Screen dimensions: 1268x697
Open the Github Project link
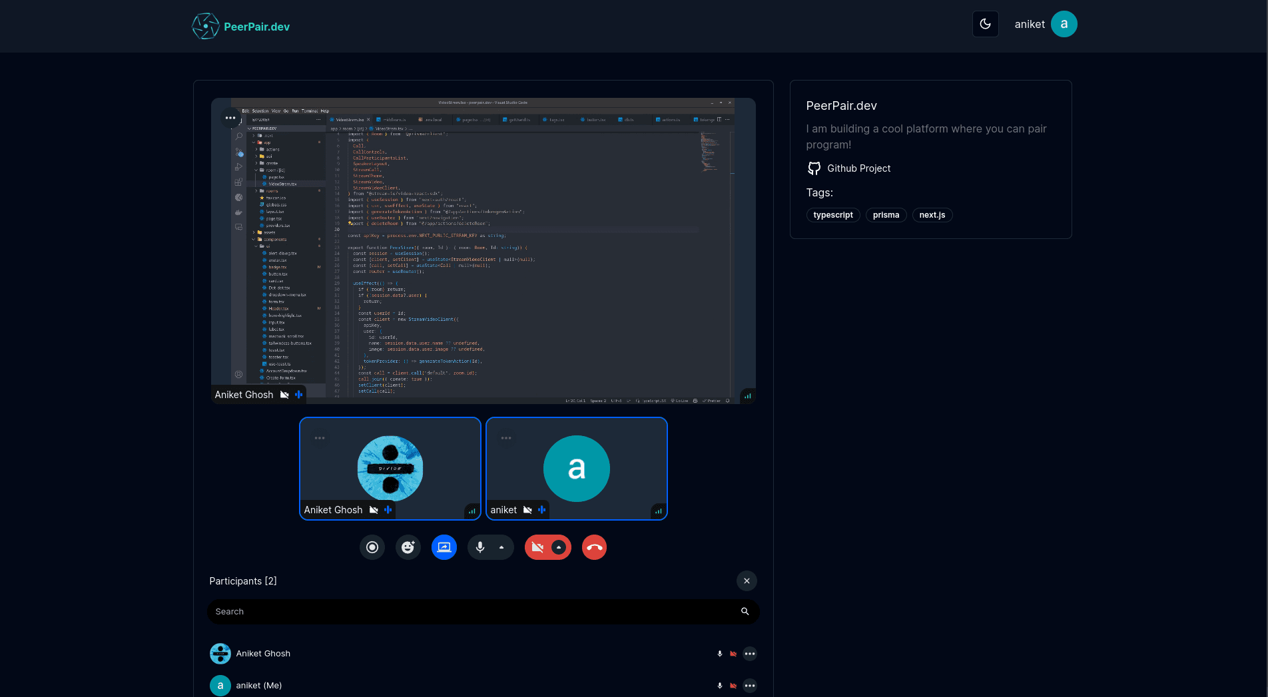858,168
